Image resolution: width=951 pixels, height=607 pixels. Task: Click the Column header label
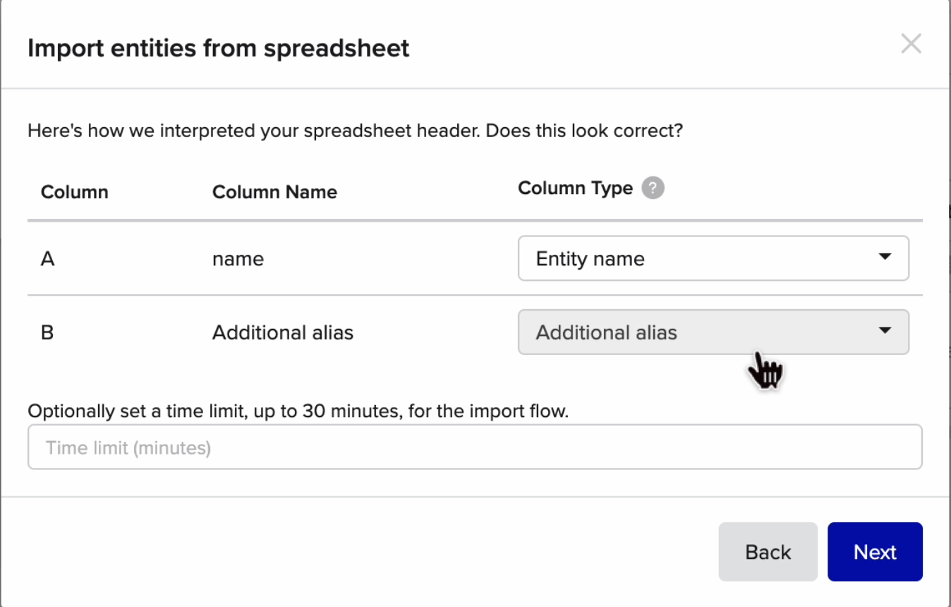click(75, 192)
